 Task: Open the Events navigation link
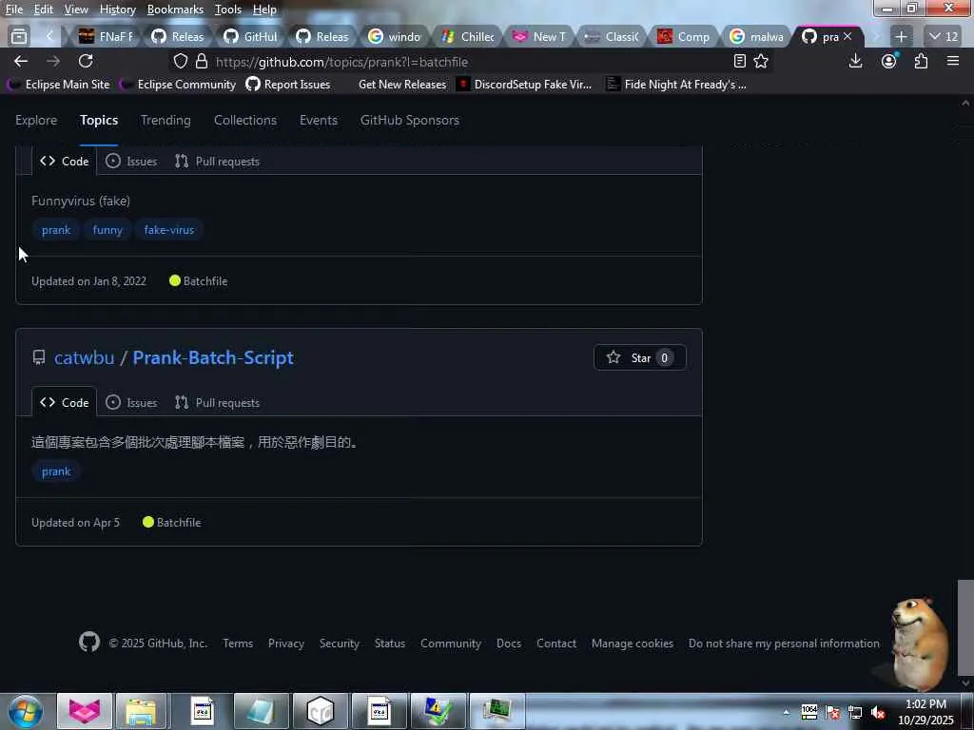318,120
